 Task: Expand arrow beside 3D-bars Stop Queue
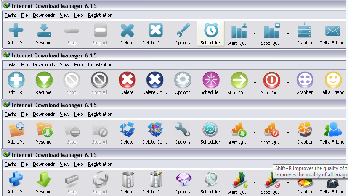288,182
